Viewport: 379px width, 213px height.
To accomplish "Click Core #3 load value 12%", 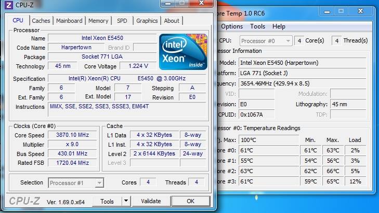I will pos(355,181).
